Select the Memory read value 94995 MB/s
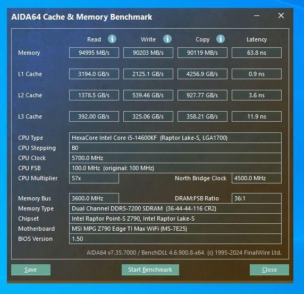Screen dimensions: 304x294 click(x=94, y=53)
